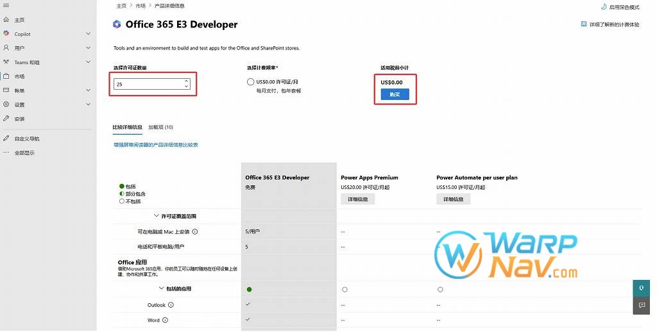Click the Power Automate per user plan title
The height and width of the screenshot is (332, 657).
477,178
